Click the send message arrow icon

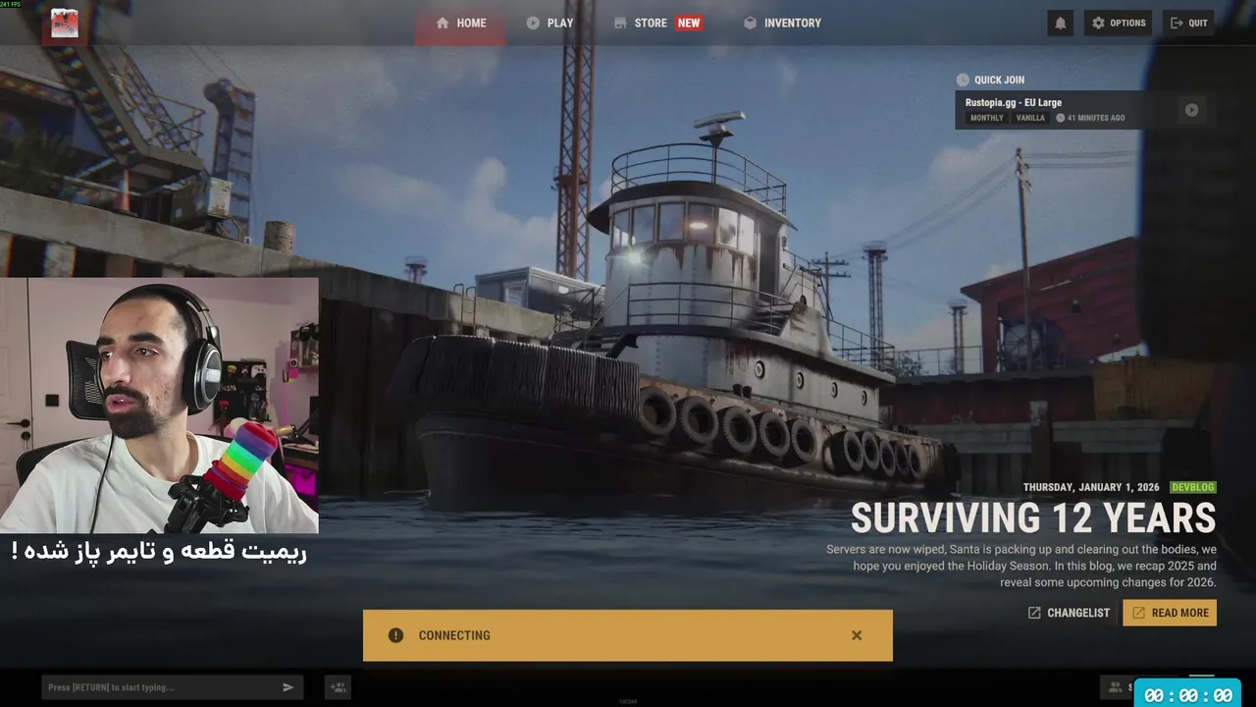click(288, 687)
